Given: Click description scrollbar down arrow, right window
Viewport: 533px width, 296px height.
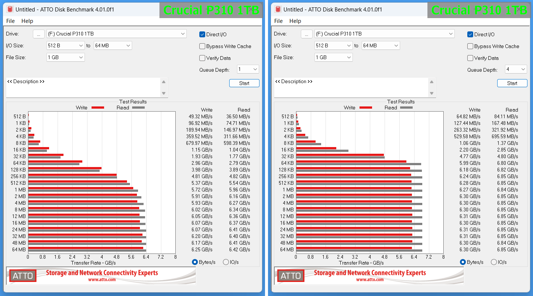Looking at the screenshot, I should 432,93.
